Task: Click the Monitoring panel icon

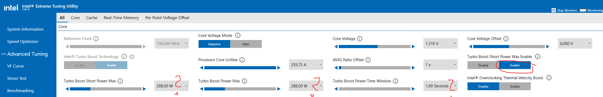Action: (x=583, y=10)
